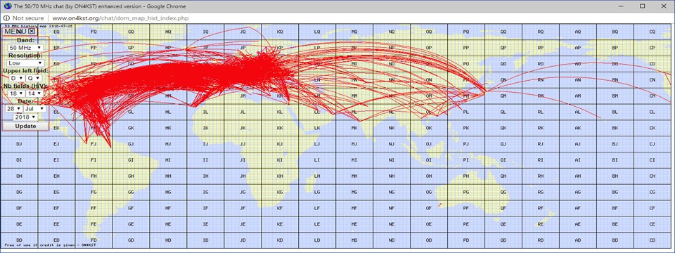Open upper left field Q dropdown
675x253 pixels.
pos(34,78)
